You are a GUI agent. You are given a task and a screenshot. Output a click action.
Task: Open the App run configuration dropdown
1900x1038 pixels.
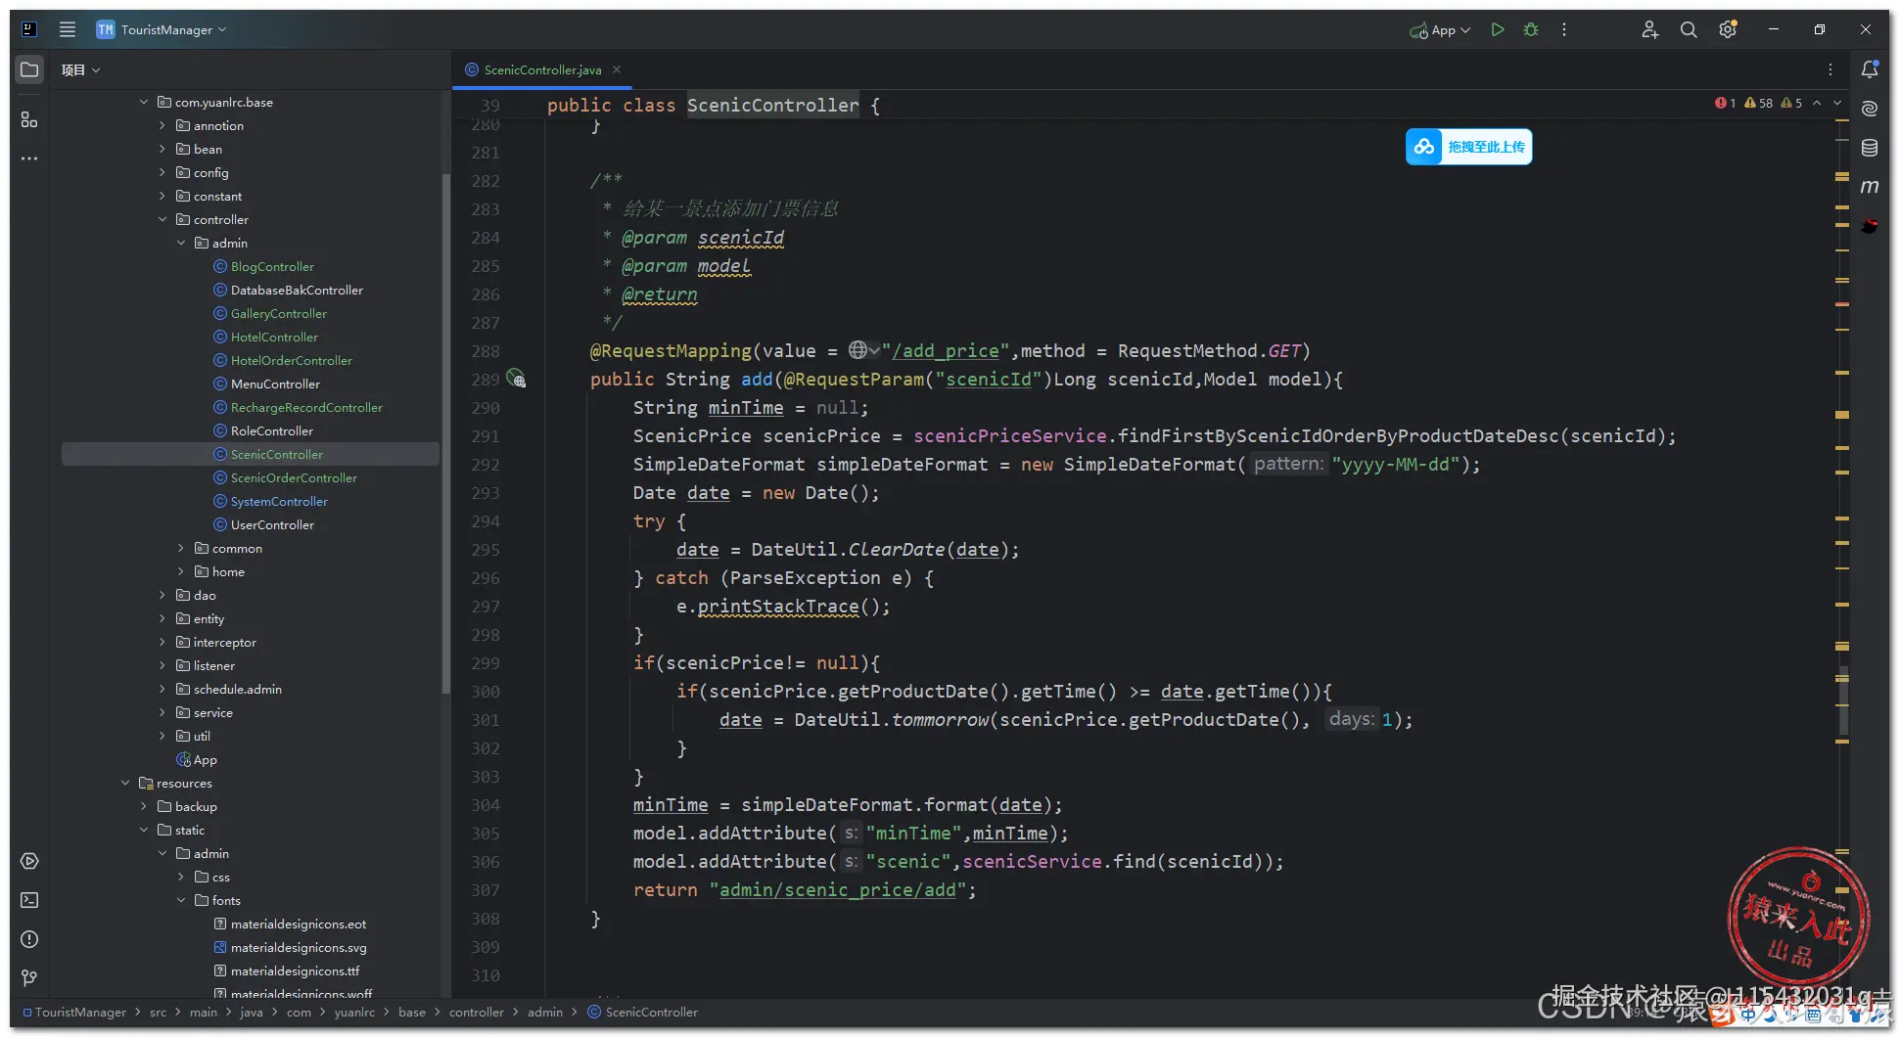point(1440,30)
